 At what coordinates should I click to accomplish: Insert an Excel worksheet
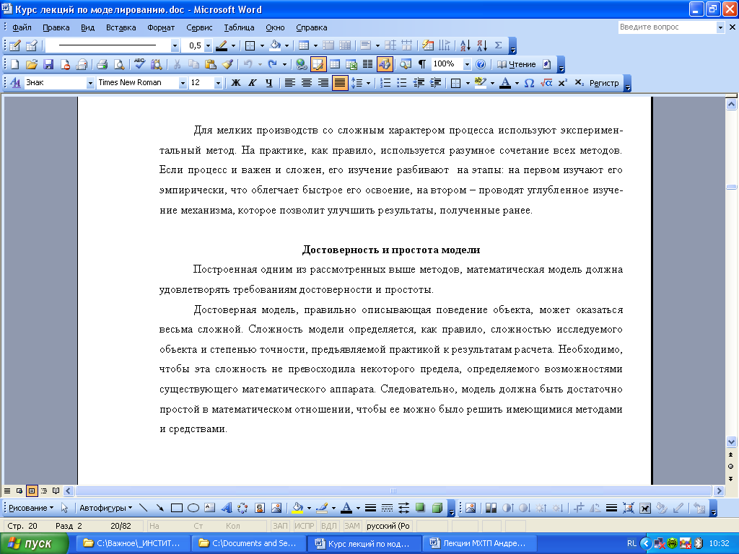click(351, 64)
